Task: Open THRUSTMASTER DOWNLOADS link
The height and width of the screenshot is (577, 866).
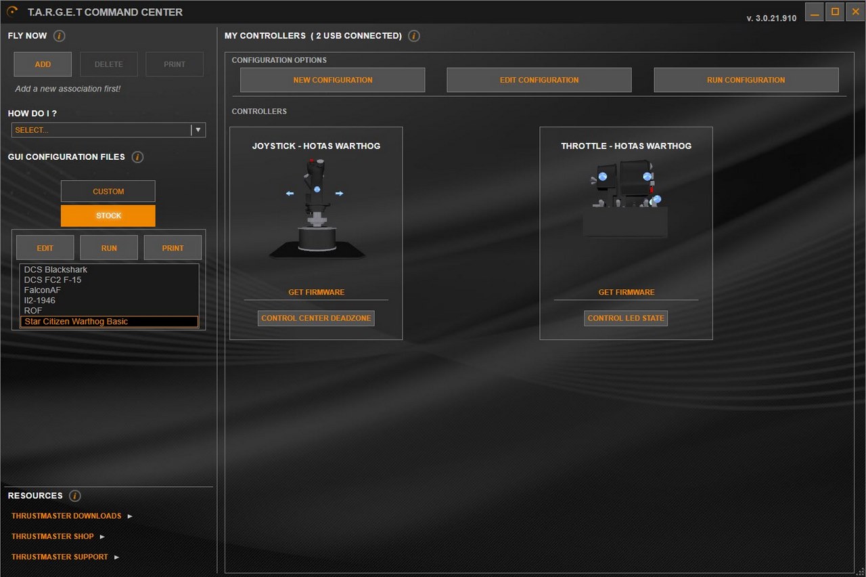Action: (66, 516)
